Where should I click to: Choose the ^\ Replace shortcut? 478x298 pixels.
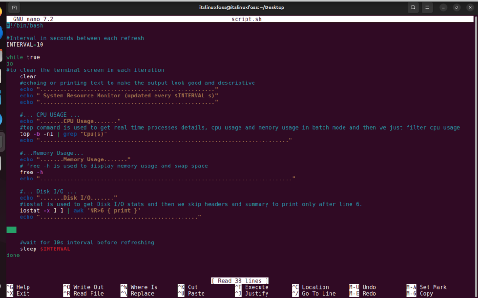point(138,293)
